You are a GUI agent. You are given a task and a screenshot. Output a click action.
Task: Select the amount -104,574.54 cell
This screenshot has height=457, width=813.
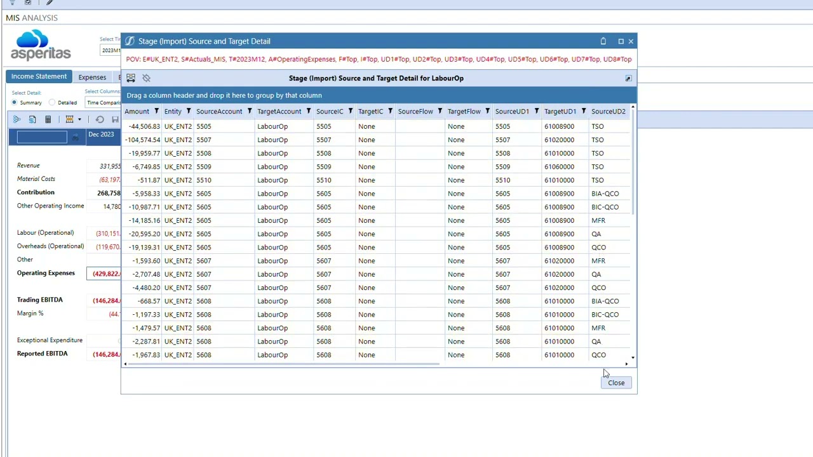tap(142, 140)
